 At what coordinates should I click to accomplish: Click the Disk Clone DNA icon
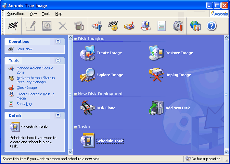point(87,108)
